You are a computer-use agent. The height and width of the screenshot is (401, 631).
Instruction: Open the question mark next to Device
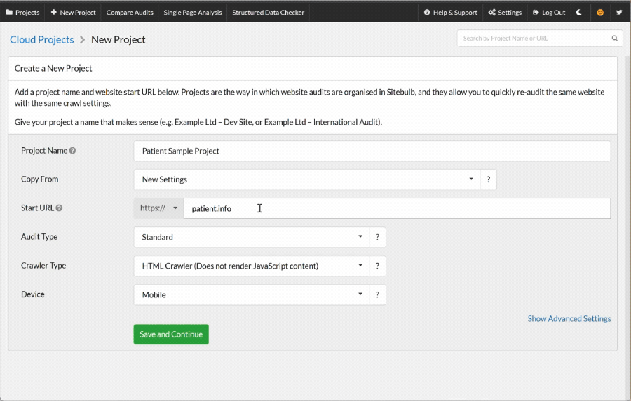coord(377,294)
